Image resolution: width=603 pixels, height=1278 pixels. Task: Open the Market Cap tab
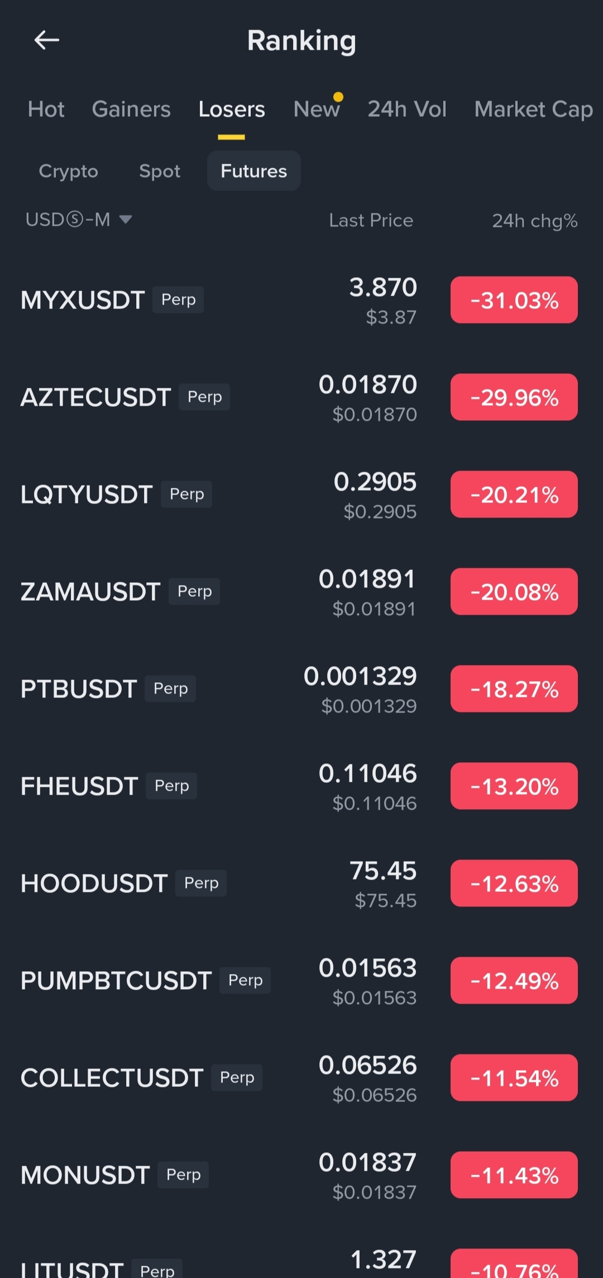click(533, 109)
